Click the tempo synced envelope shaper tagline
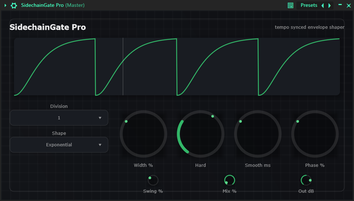The width and height of the screenshot is (354, 201). pyautogui.click(x=309, y=27)
